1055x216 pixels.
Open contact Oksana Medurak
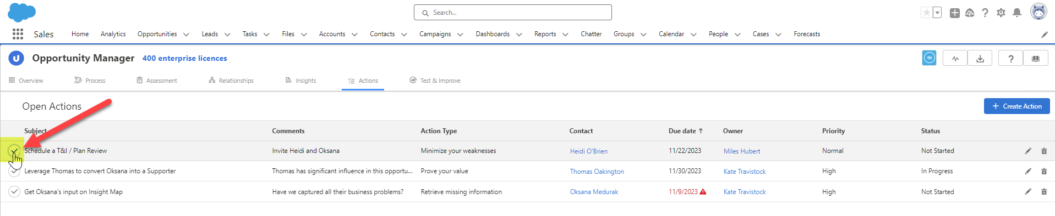point(594,192)
